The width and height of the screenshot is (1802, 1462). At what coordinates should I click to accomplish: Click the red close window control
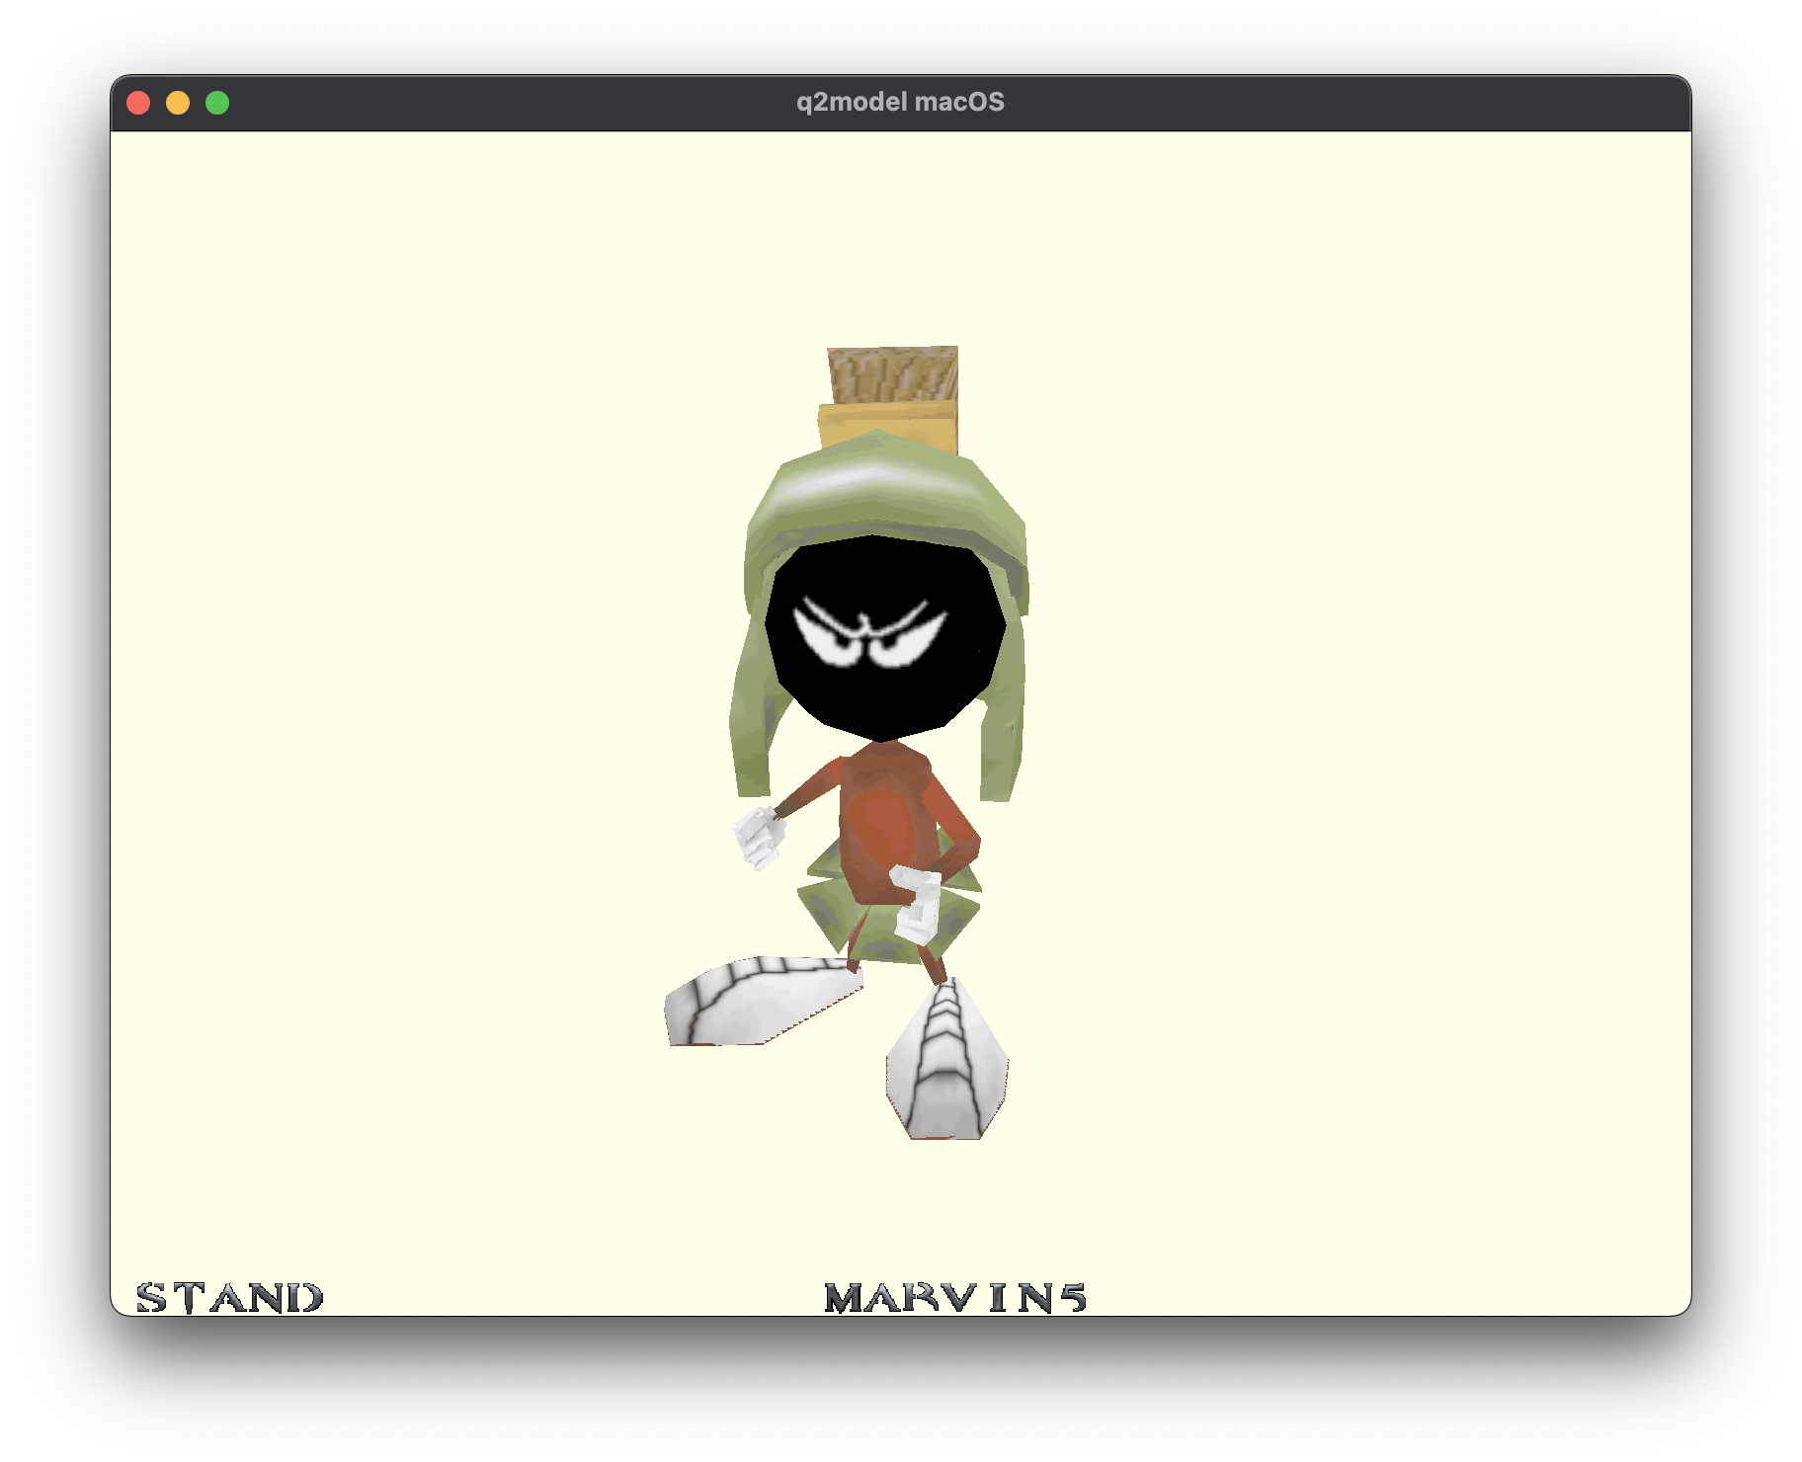point(140,101)
